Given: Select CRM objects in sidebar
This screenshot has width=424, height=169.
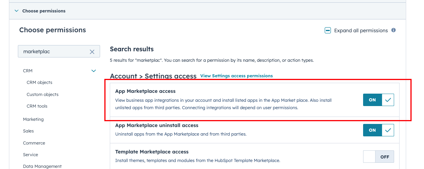Looking at the screenshot, I should click(40, 82).
